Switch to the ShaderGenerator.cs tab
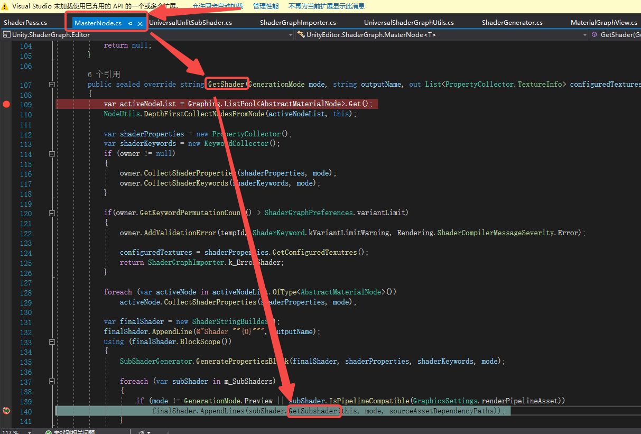The height and width of the screenshot is (434, 641). pyautogui.click(x=512, y=22)
